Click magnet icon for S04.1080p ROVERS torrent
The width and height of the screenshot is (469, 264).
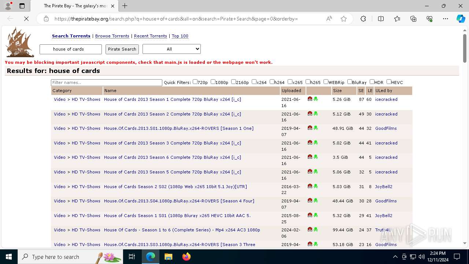click(310, 201)
